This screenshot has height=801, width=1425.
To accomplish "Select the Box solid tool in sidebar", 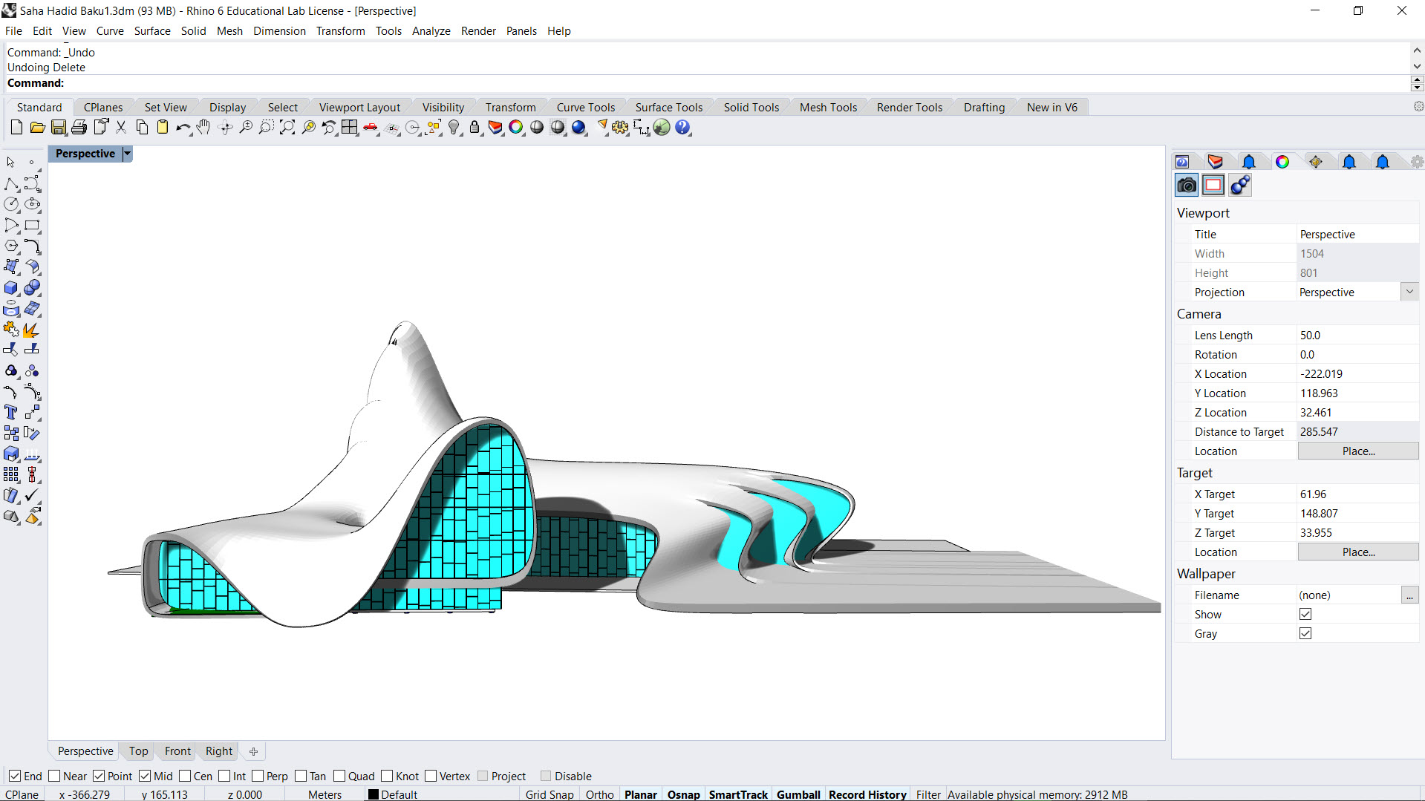I will [x=11, y=287].
